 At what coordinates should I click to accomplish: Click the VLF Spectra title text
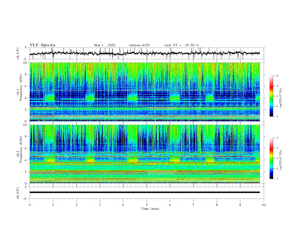click(42, 45)
